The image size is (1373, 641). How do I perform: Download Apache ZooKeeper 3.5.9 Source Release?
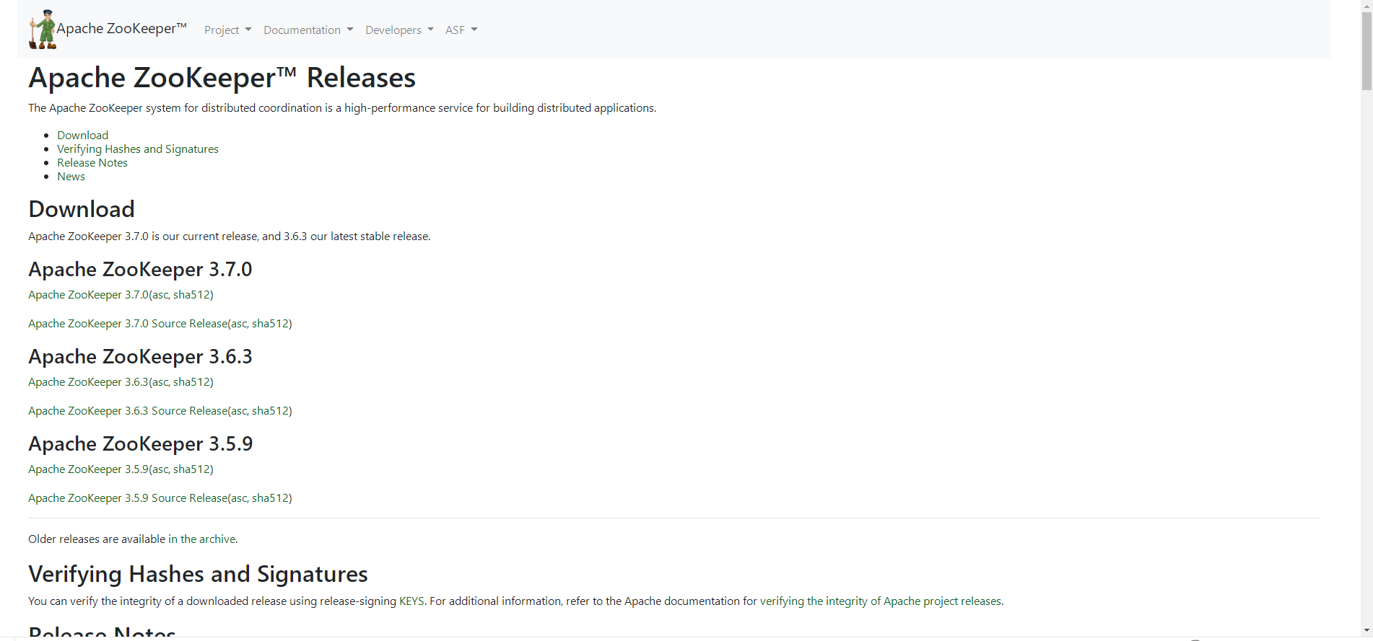(x=128, y=498)
